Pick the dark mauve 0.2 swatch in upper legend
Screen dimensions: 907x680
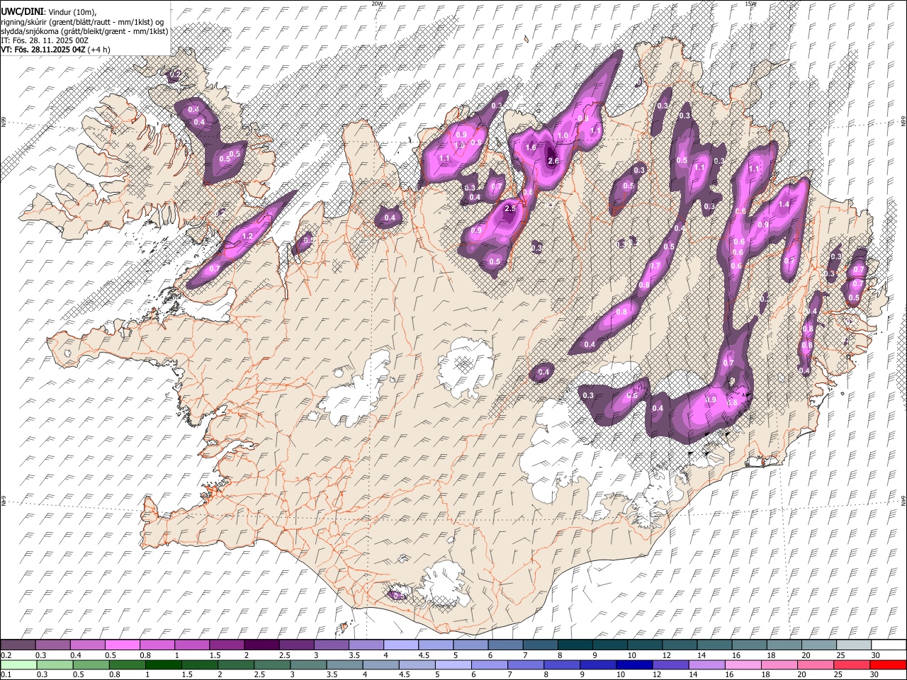click(18, 645)
